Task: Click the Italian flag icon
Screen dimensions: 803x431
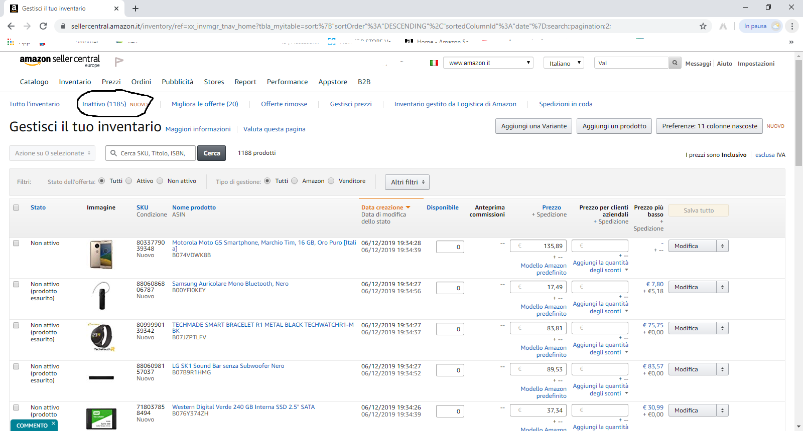Action: pos(434,63)
